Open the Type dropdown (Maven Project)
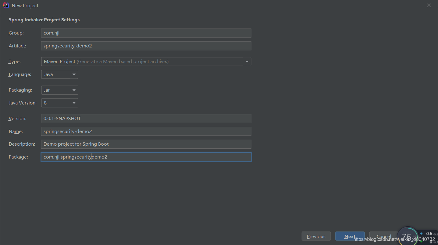 (x=146, y=62)
